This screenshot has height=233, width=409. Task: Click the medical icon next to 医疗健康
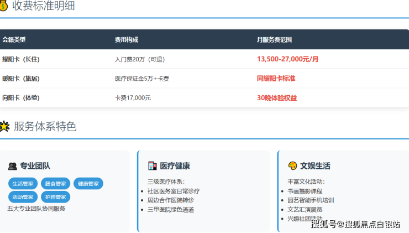coord(153,166)
